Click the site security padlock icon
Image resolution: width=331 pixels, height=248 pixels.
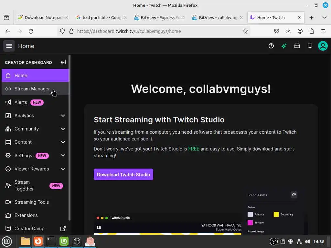[x=71, y=31]
